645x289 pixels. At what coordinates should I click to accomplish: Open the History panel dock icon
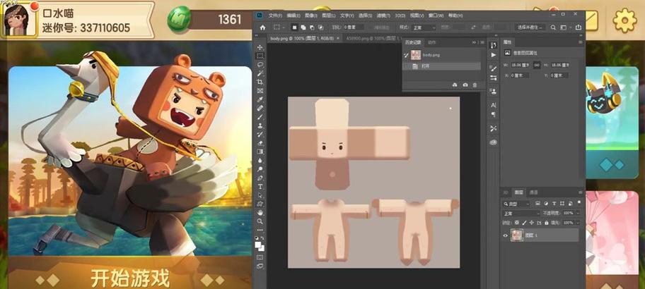pos(494,45)
